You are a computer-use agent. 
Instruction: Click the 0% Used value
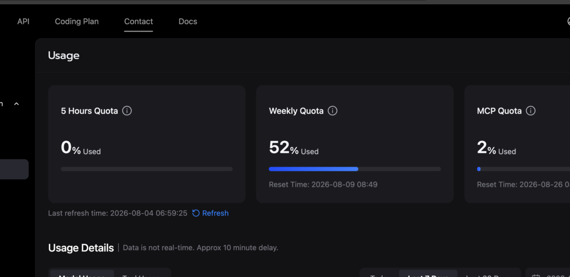click(x=81, y=148)
